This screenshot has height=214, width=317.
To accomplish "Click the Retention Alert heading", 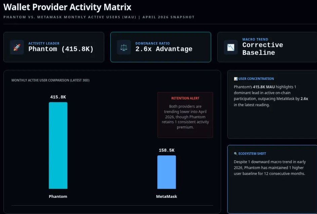I will click(x=185, y=98).
